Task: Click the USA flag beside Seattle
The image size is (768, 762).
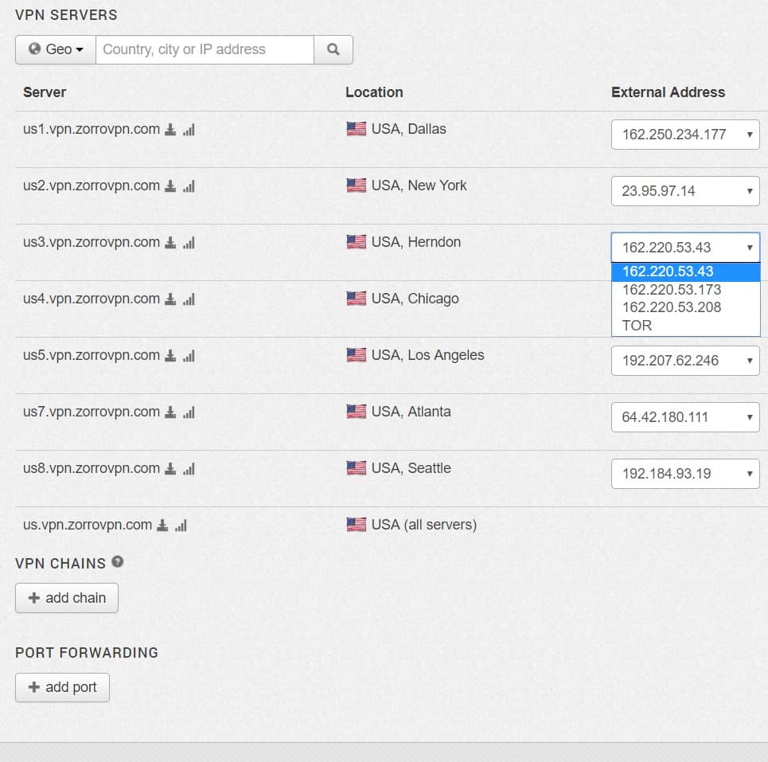Action: coord(356,468)
